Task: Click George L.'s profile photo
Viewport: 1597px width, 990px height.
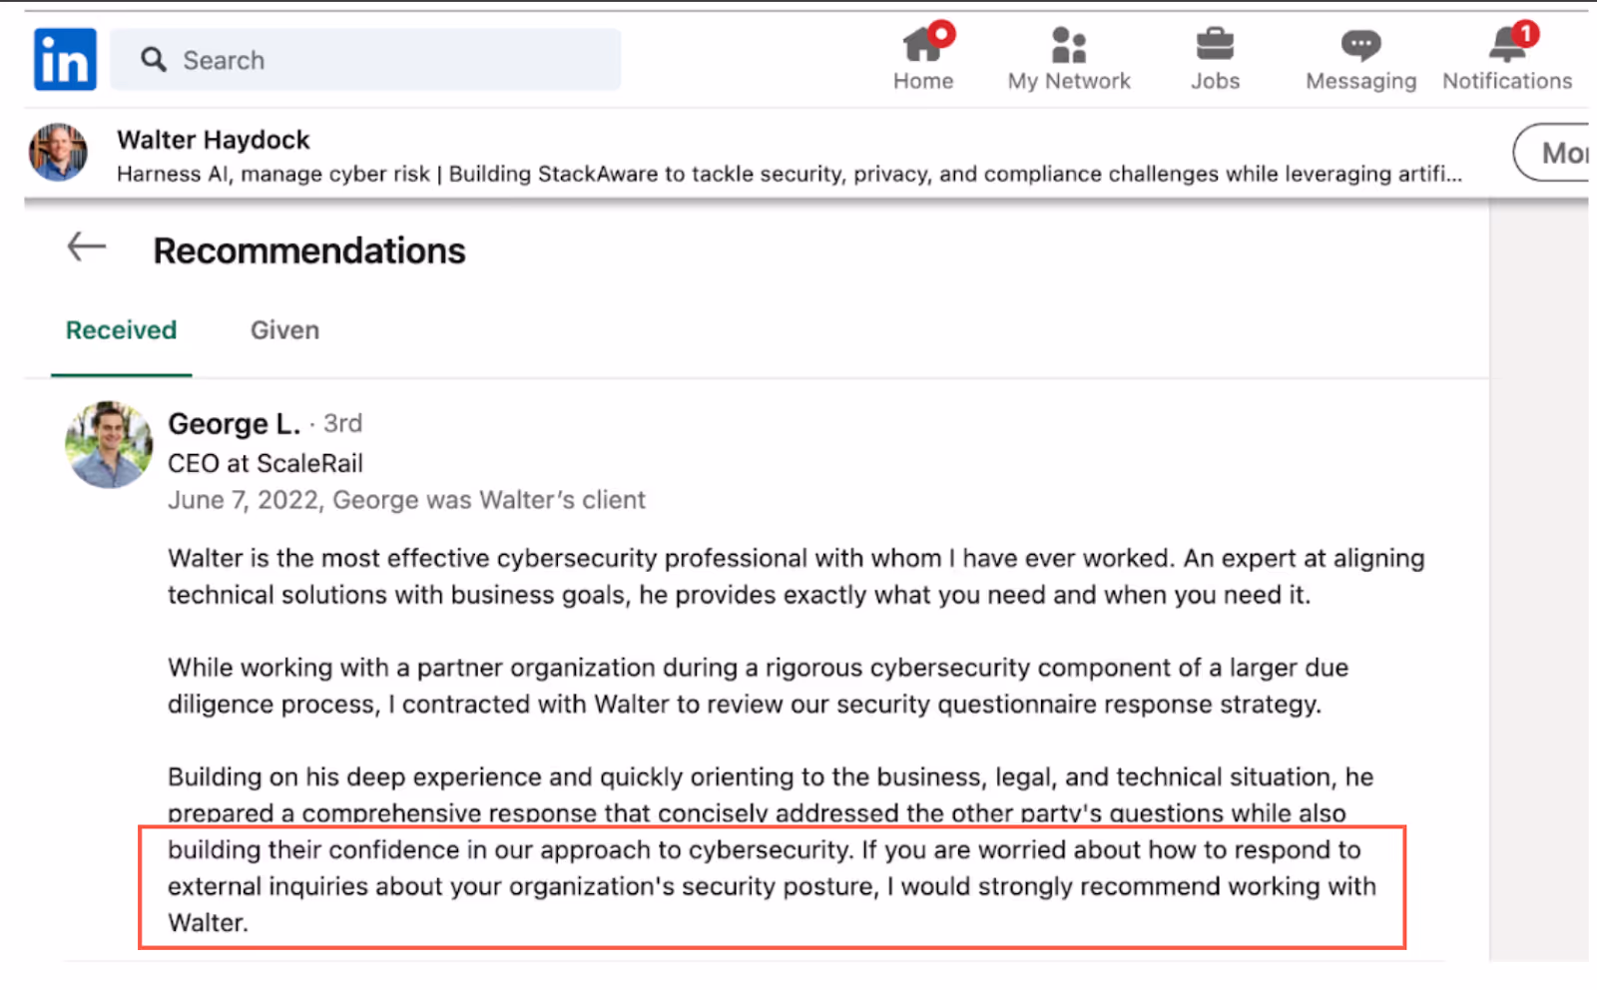Action: point(109,445)
